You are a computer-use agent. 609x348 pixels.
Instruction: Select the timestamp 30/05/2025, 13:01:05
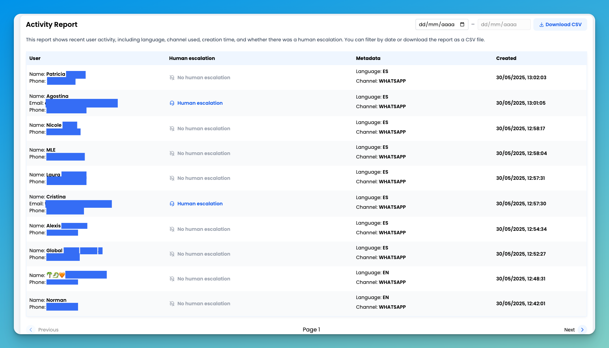pyautogui.click(x=521, y=103)
